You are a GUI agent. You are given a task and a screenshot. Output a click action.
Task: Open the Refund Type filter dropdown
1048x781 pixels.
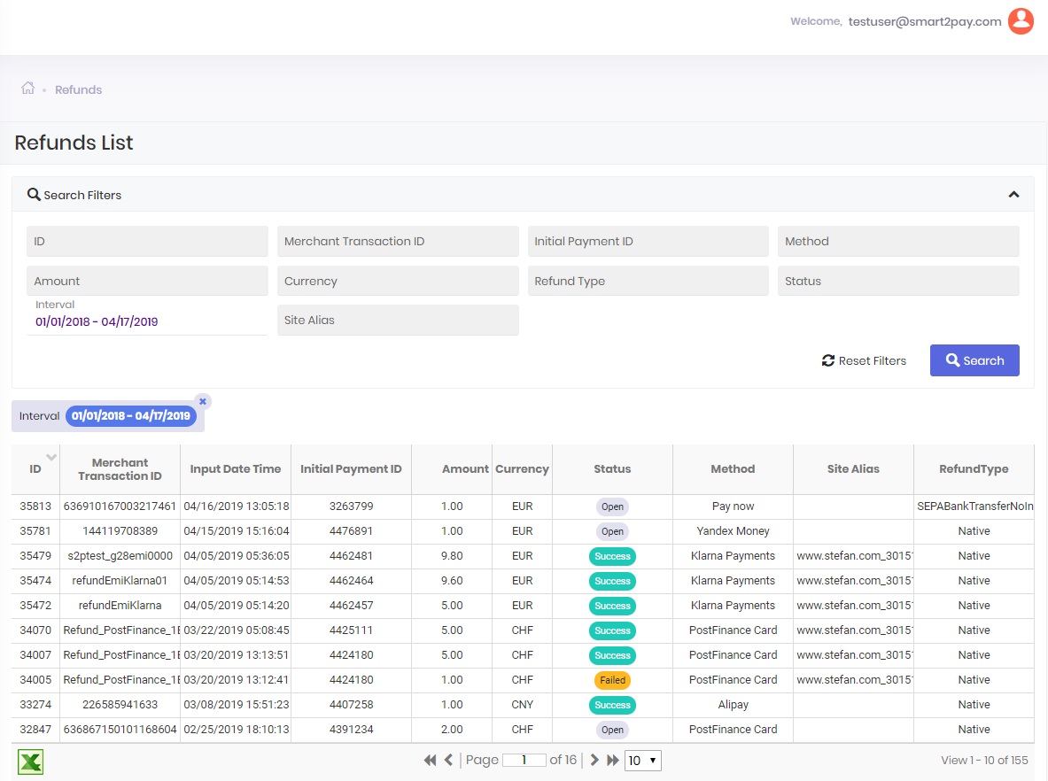(648, 282)
